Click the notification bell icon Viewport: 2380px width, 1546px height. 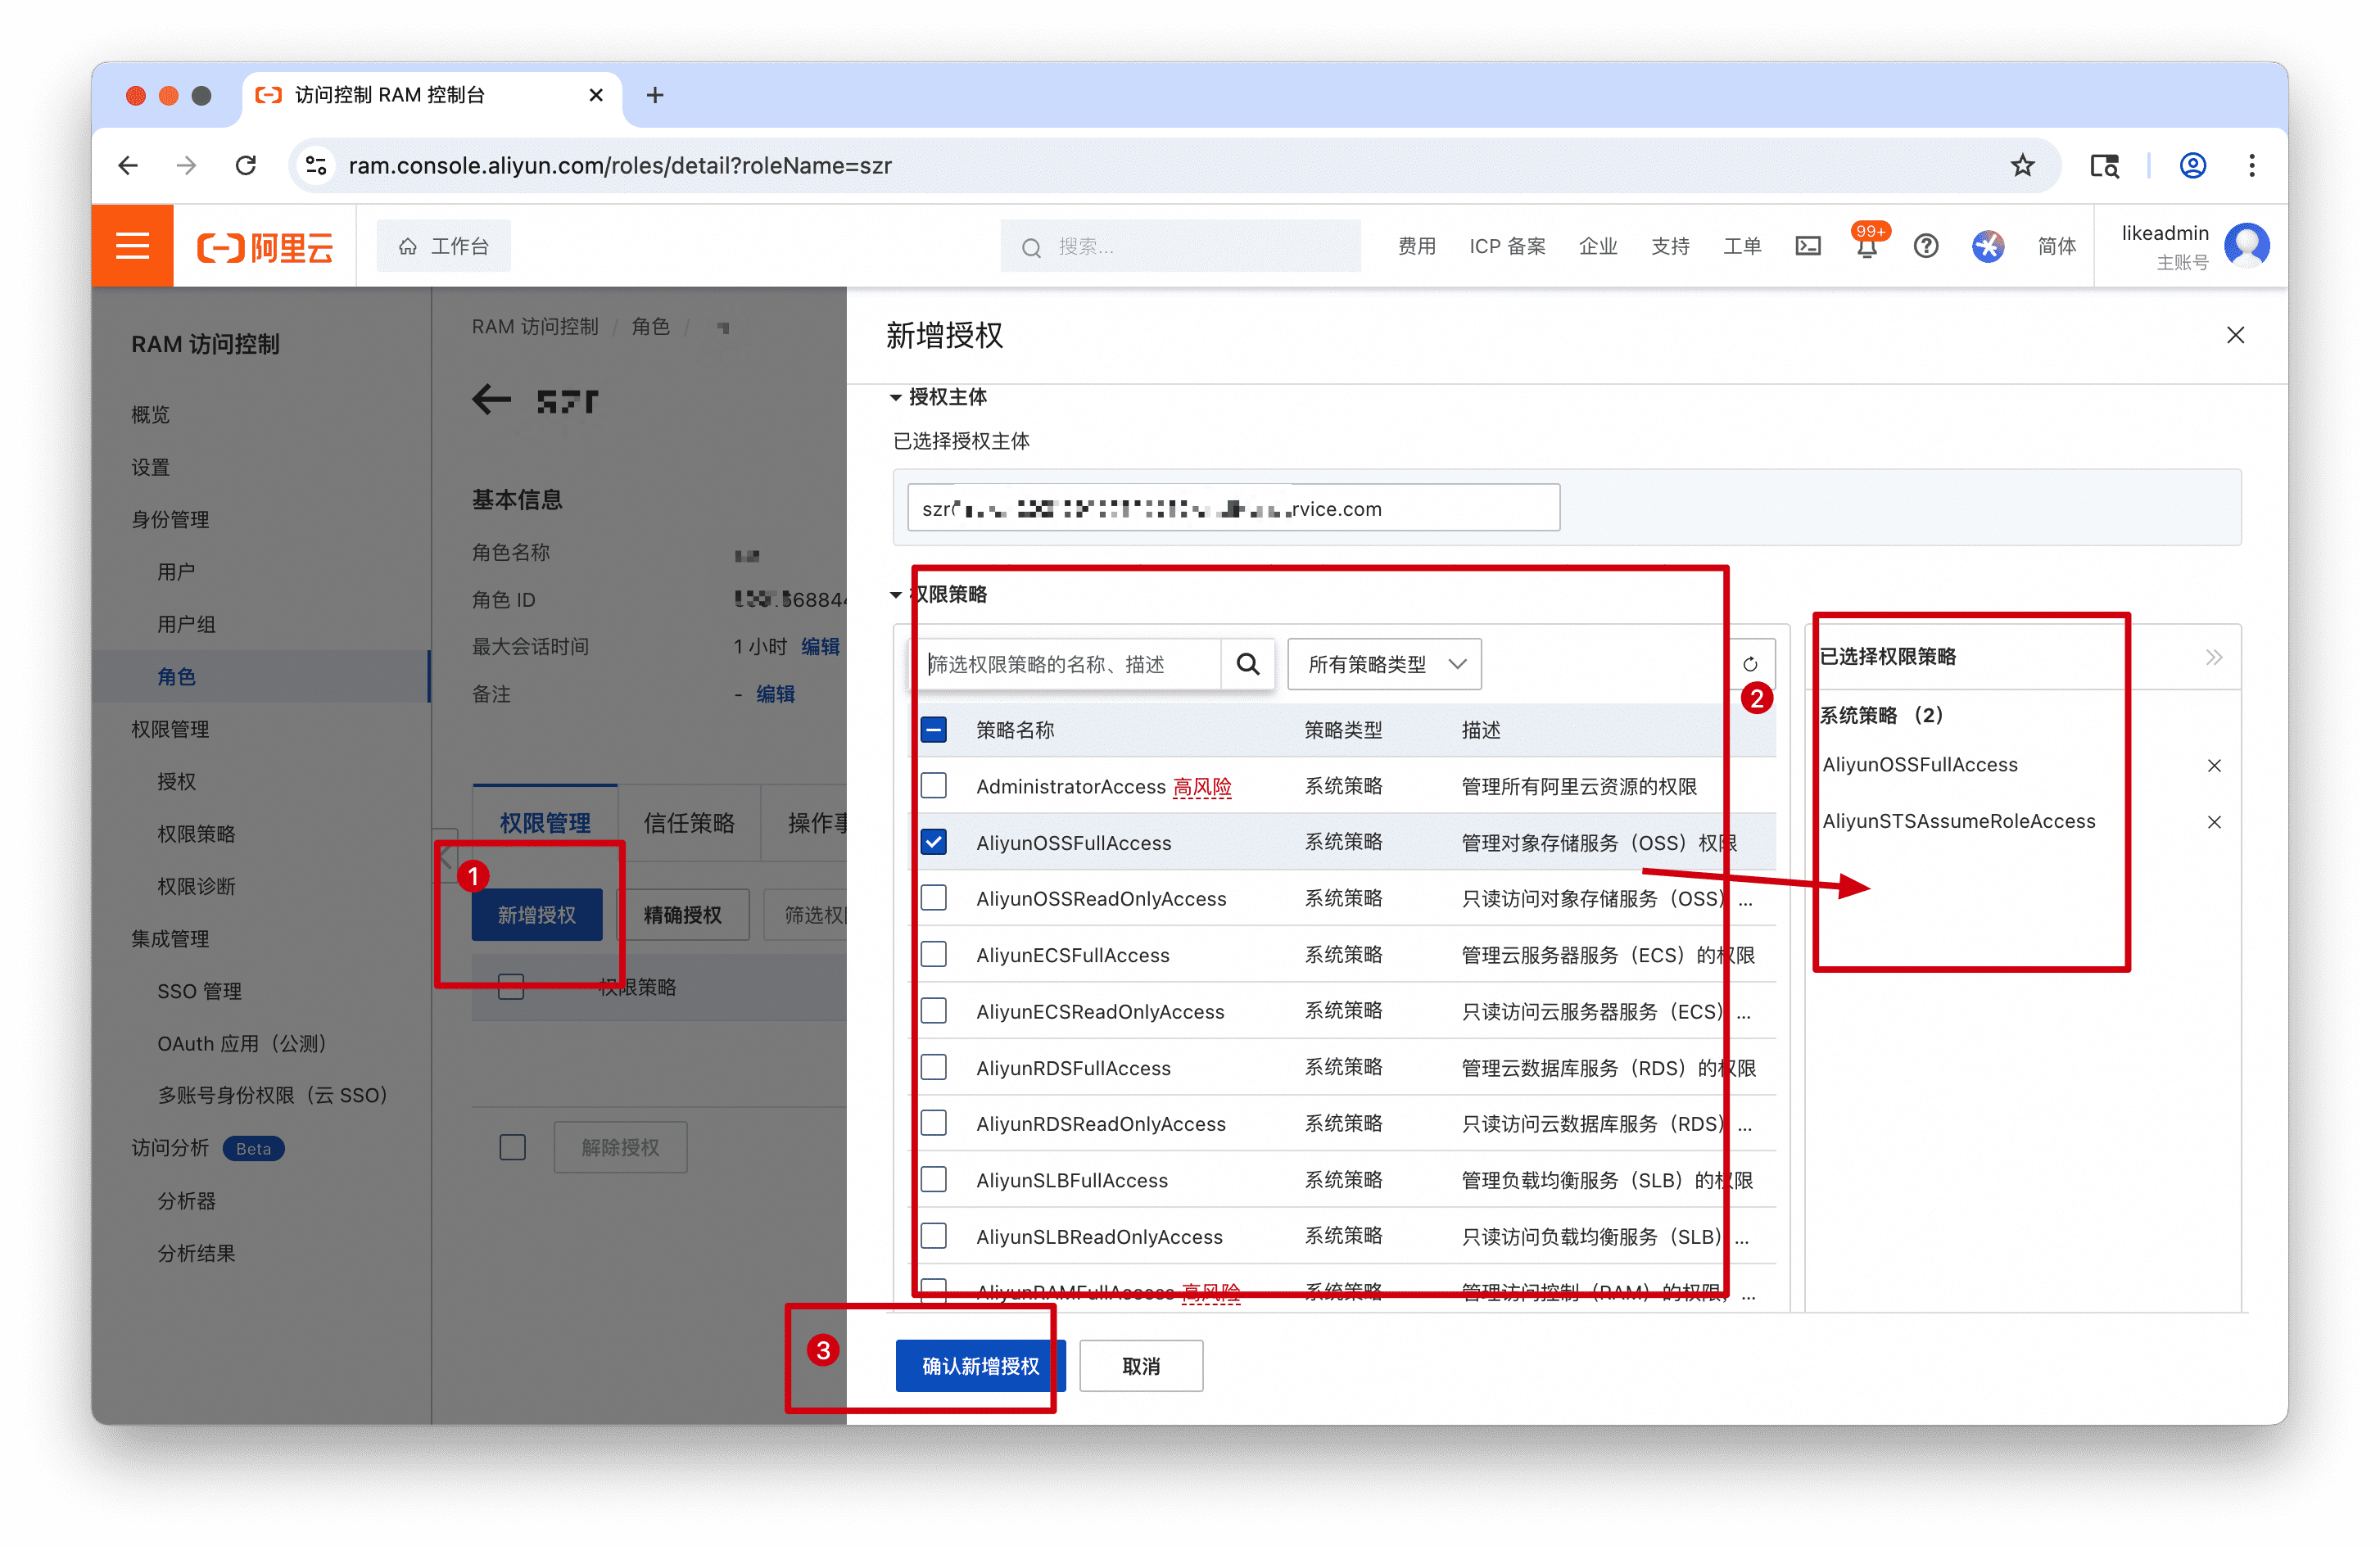tap(1866, 247)
